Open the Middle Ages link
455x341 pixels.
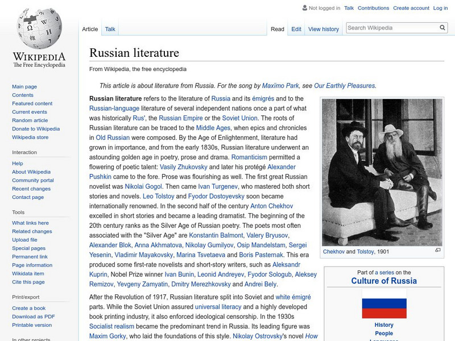coord(213,128)
